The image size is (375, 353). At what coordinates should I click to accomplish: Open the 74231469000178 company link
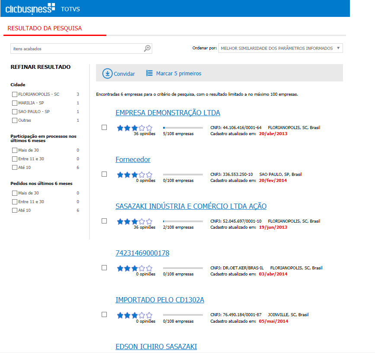142,253
